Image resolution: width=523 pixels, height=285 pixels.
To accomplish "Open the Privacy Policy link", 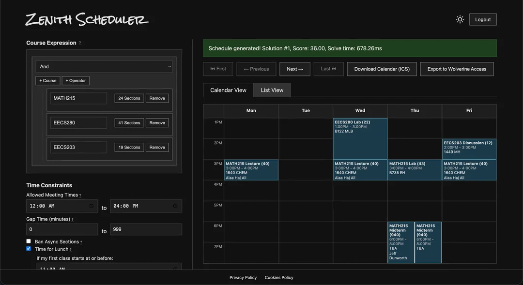I will point(243,277).
